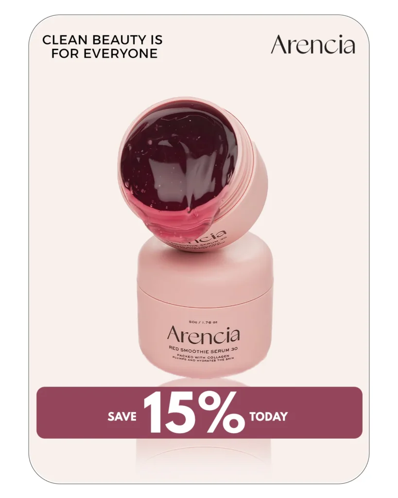Viewport: 398px width, 498px height.
Task: Select the "RED SMOOTHIE SERUM 30" product label
Action: 204,350
